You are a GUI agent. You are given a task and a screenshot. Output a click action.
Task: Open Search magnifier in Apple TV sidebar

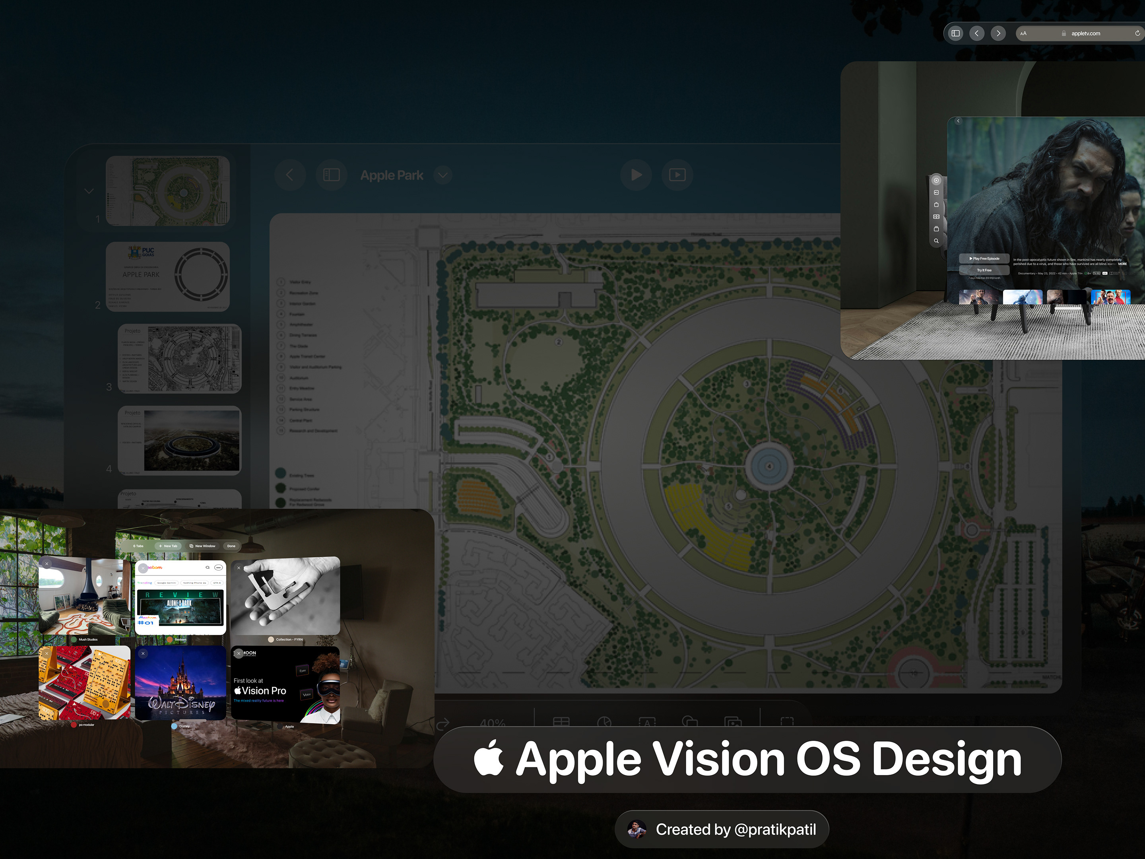(936, 241)
